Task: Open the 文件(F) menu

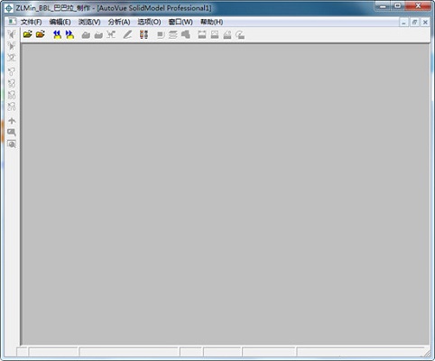Action: [31, 22]
